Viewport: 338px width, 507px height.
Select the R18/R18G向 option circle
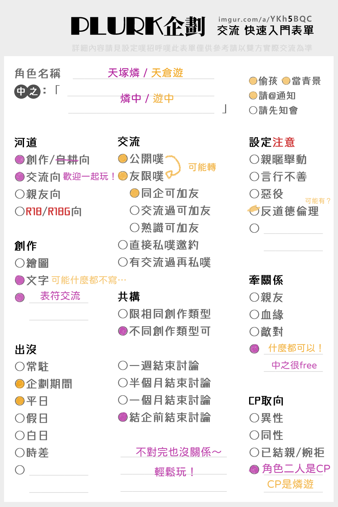coord(20,211)
